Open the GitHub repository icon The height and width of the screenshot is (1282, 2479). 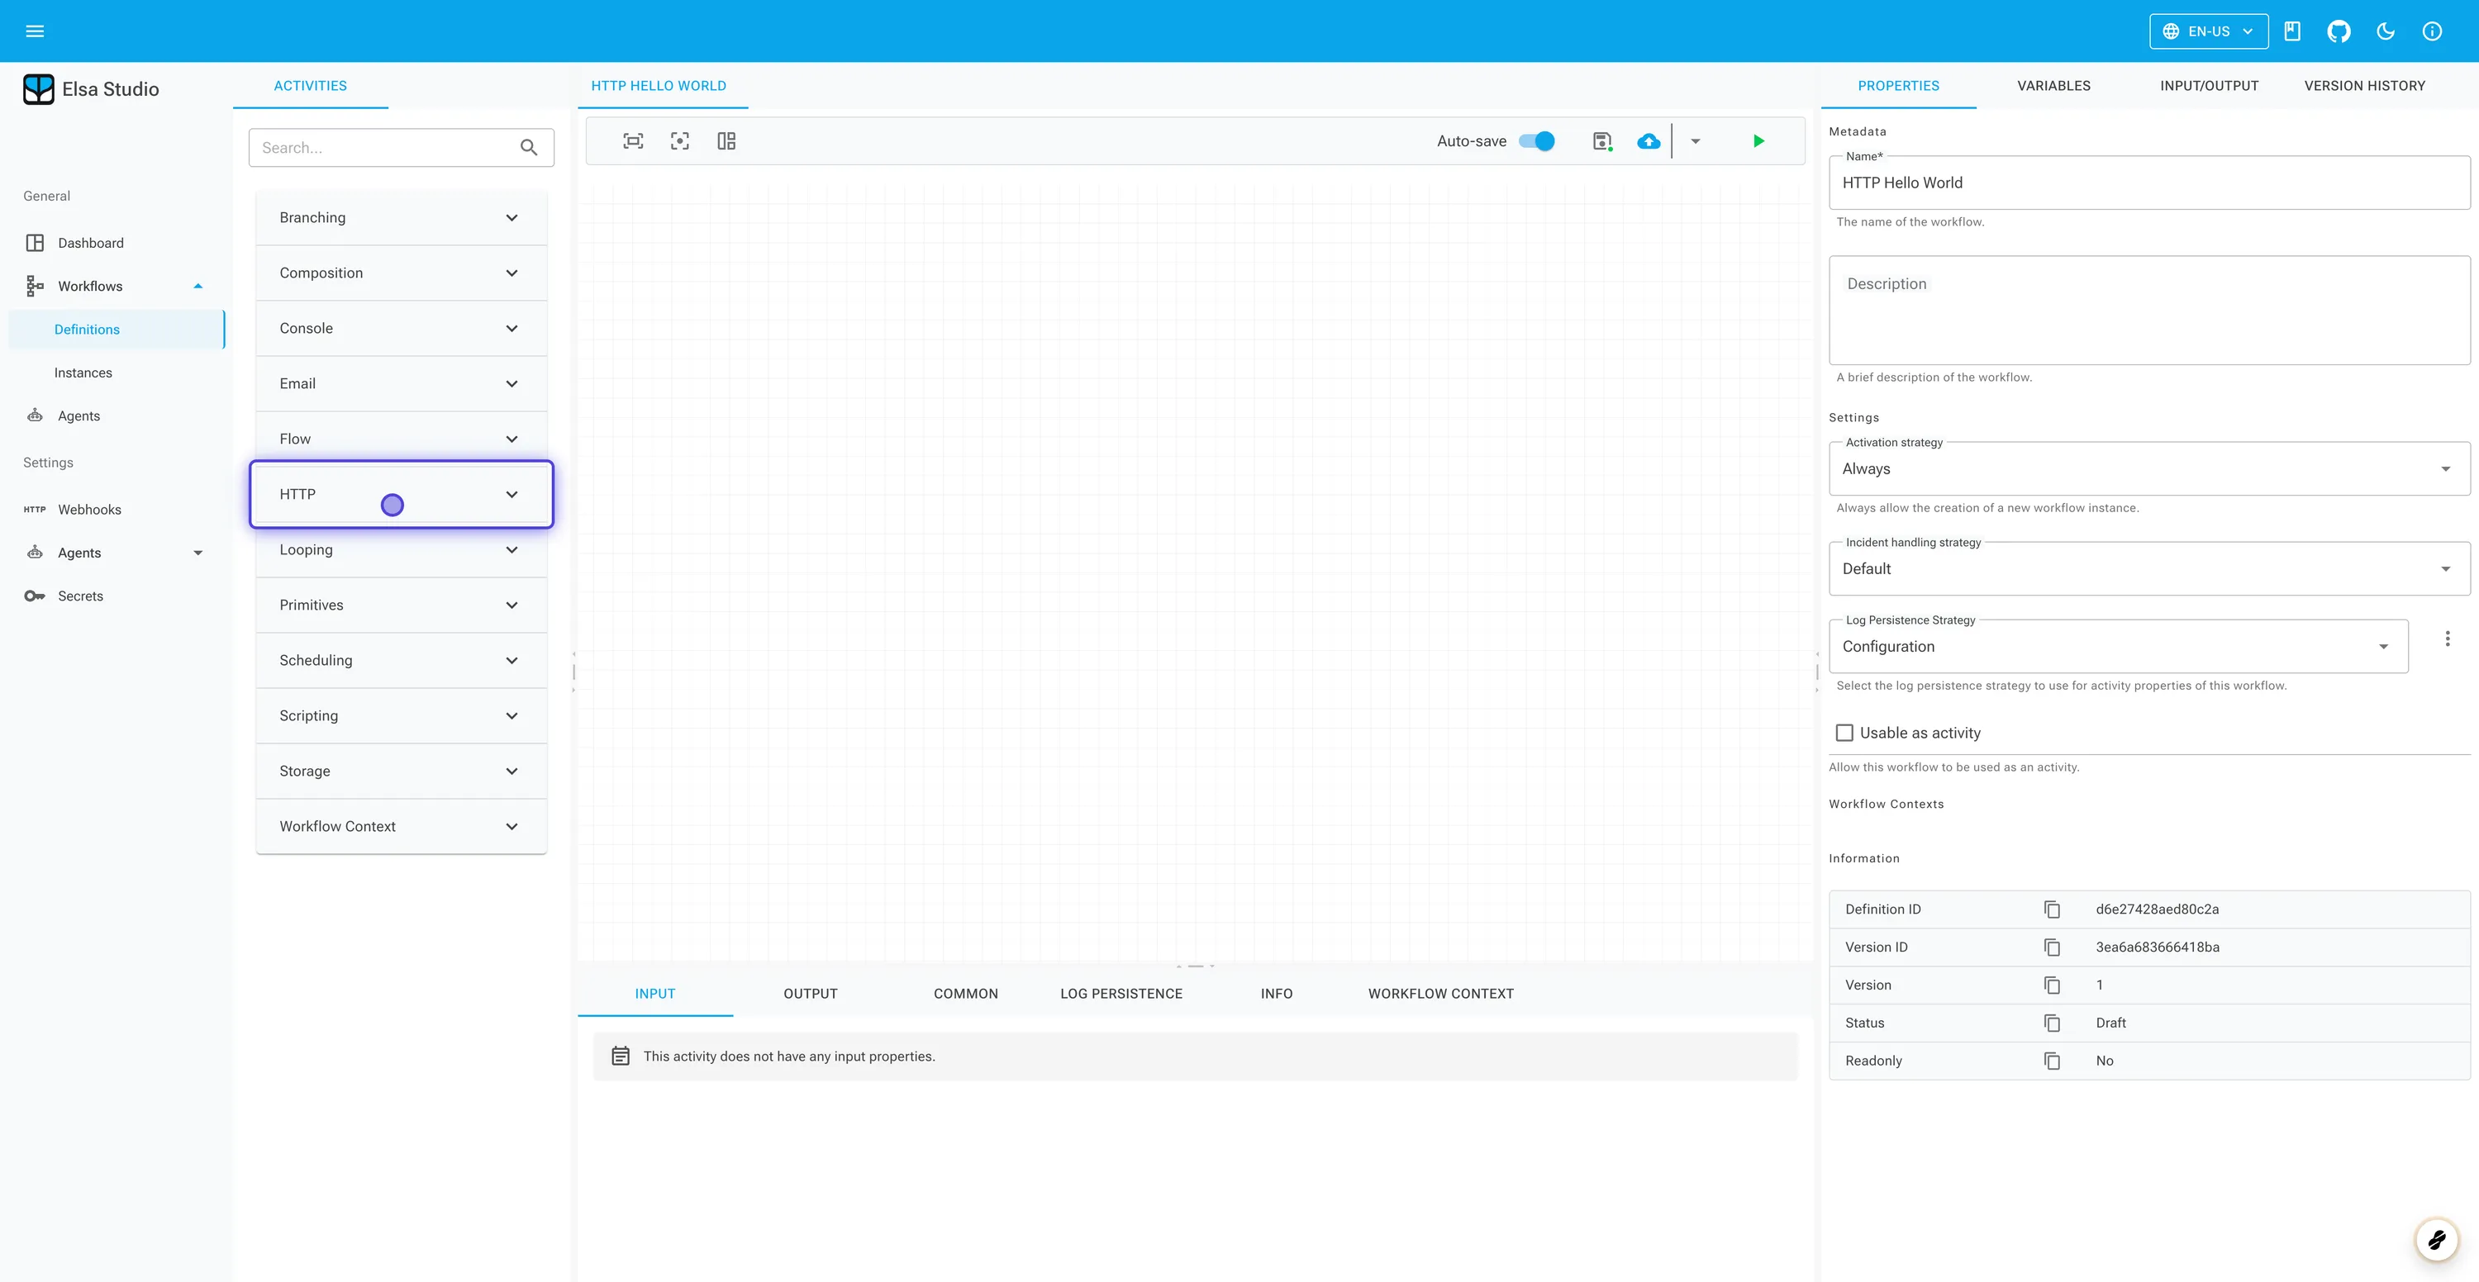2339,31
